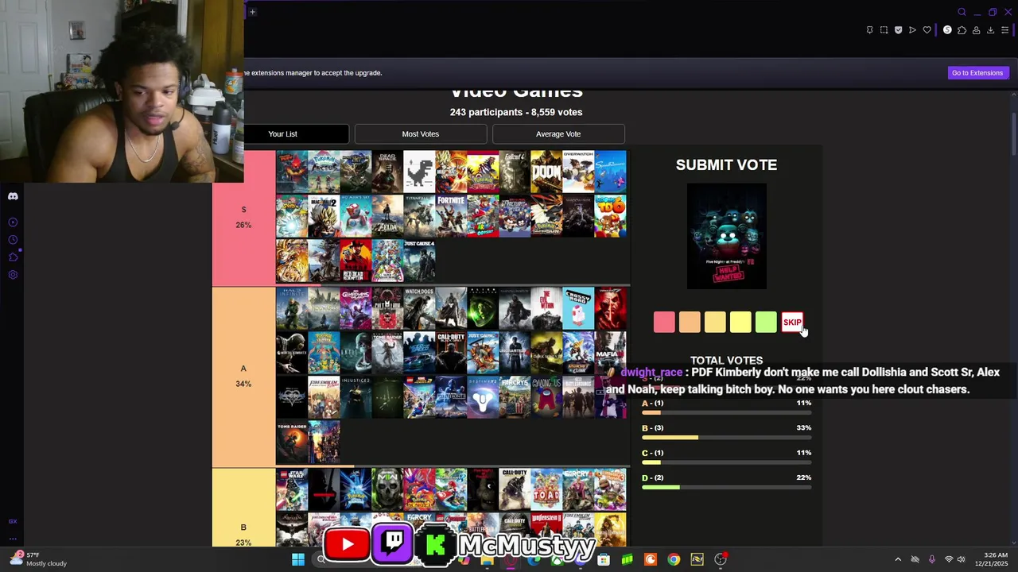Select the Bloons TD 6 cover
This screenshot has height=572, width=1018.
[x=610, y=216]
